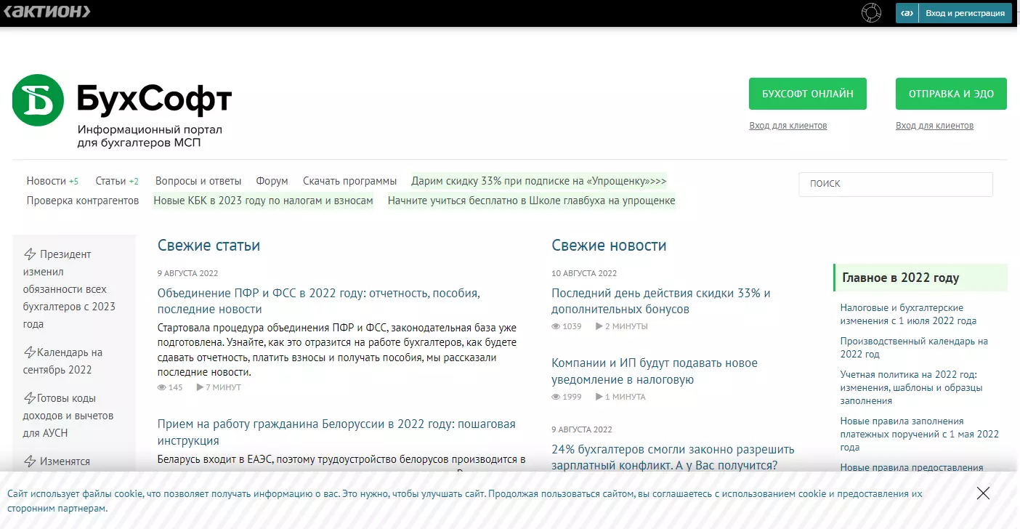
Task: Click Вход для клиентов under Бухсофт Онлайн
Action: [788, 126]
